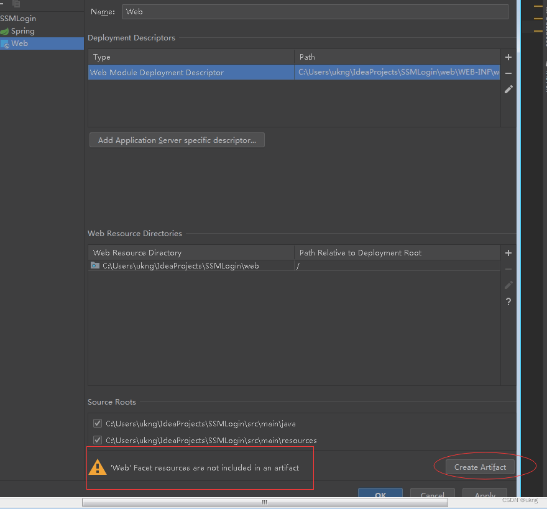The image size is (547, 509).
Task: Add a web resource directory with plus icon
Action: [x=508, y=253]
